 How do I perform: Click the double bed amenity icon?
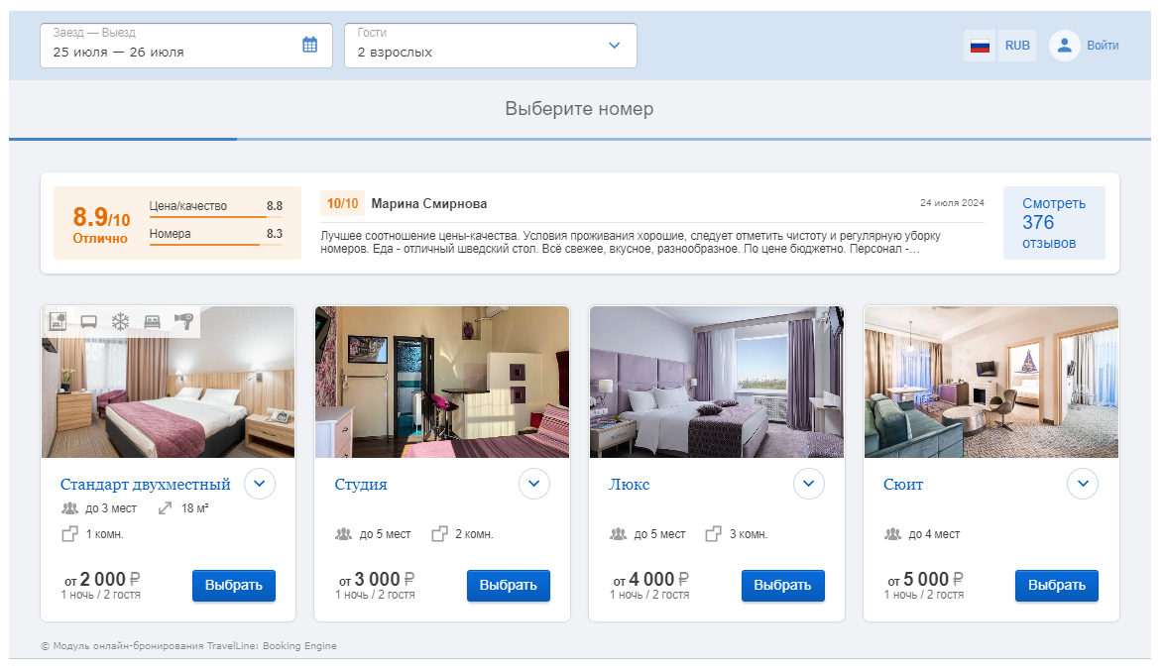(152, 321)
